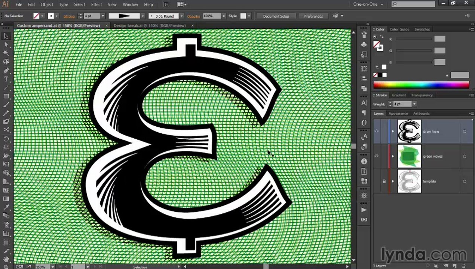The image size is (475, 269).
Task: Select the Selection tool (black arrow)
Action: coord(6,36)
